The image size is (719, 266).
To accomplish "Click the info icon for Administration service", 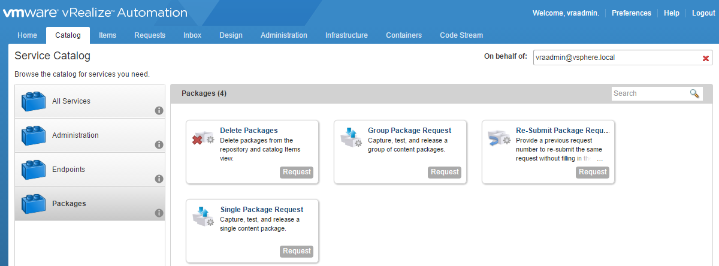I will pos(159,144).
